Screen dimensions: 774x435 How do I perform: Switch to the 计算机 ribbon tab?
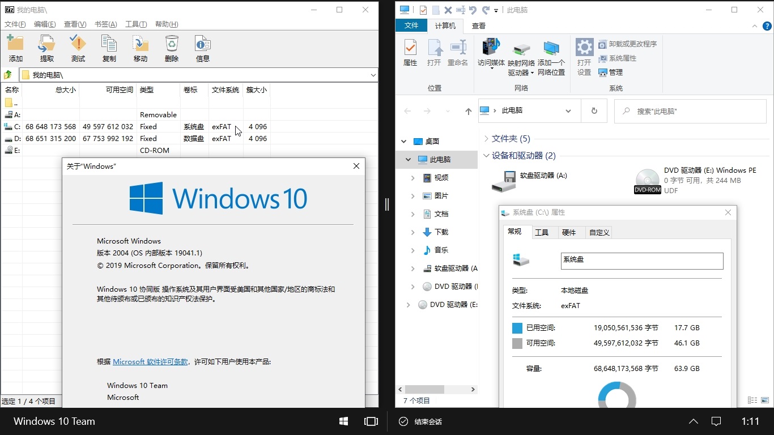click(x=445, y=25)
